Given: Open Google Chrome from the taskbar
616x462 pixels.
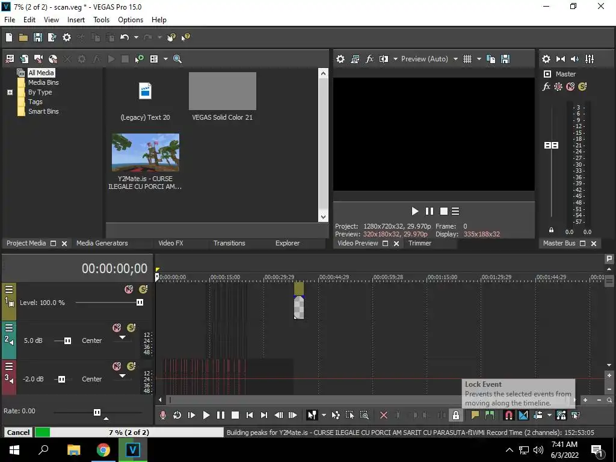Looking at the screenshot, I should click(x=103, y=450).
